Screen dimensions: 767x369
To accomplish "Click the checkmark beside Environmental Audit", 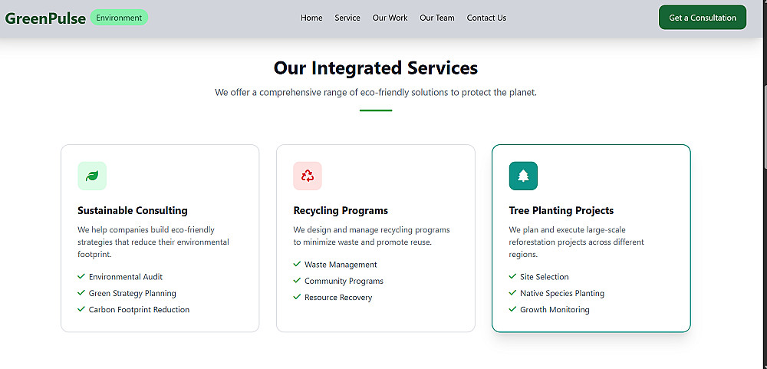I will pyautogui.click(x=81, y=276).
